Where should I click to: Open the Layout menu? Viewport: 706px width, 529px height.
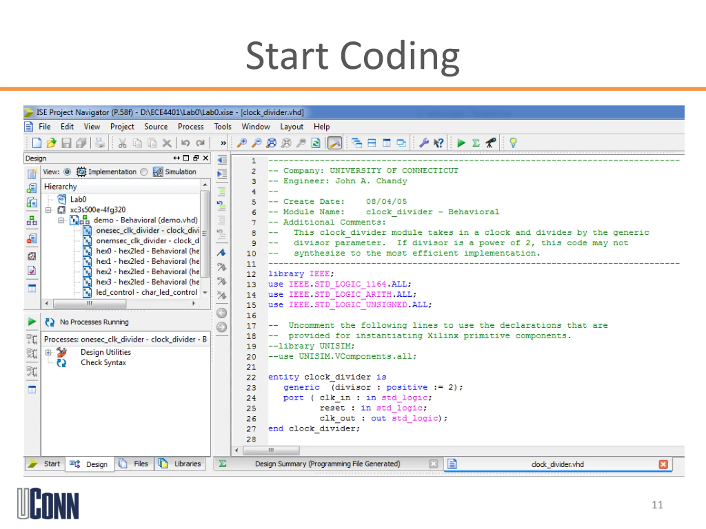click(292, 126)
